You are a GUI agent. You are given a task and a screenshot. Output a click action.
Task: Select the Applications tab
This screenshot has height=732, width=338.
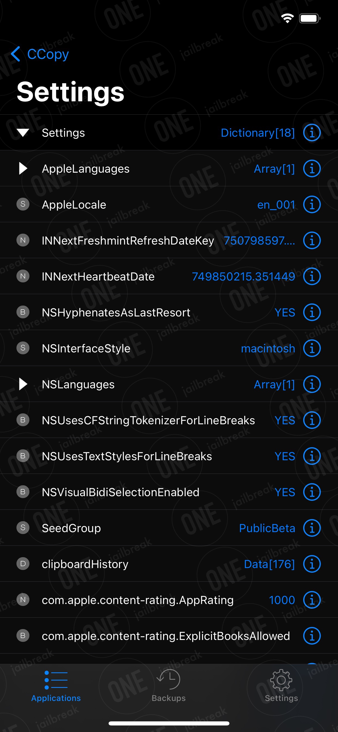(56, 685)
